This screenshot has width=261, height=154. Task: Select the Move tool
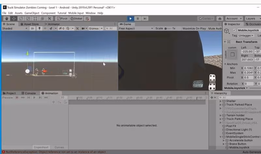point(14,19)
